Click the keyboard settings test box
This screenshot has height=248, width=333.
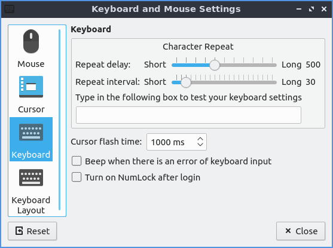pos(188,115)
